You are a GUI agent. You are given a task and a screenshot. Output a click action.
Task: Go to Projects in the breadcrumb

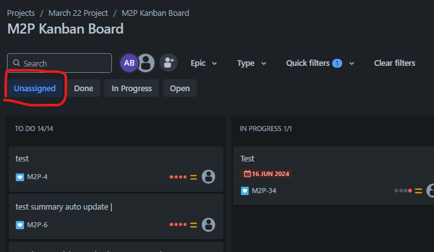point(21,13)
